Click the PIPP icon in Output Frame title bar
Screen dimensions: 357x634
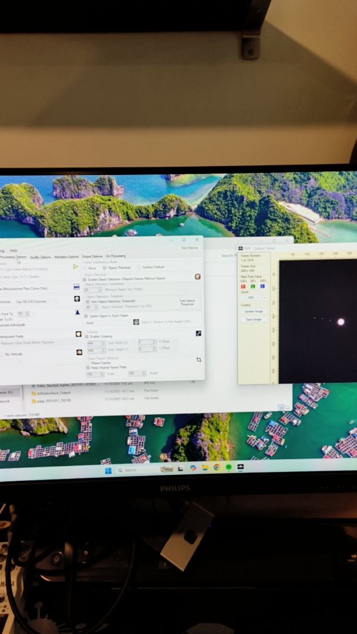coord(241,248)
